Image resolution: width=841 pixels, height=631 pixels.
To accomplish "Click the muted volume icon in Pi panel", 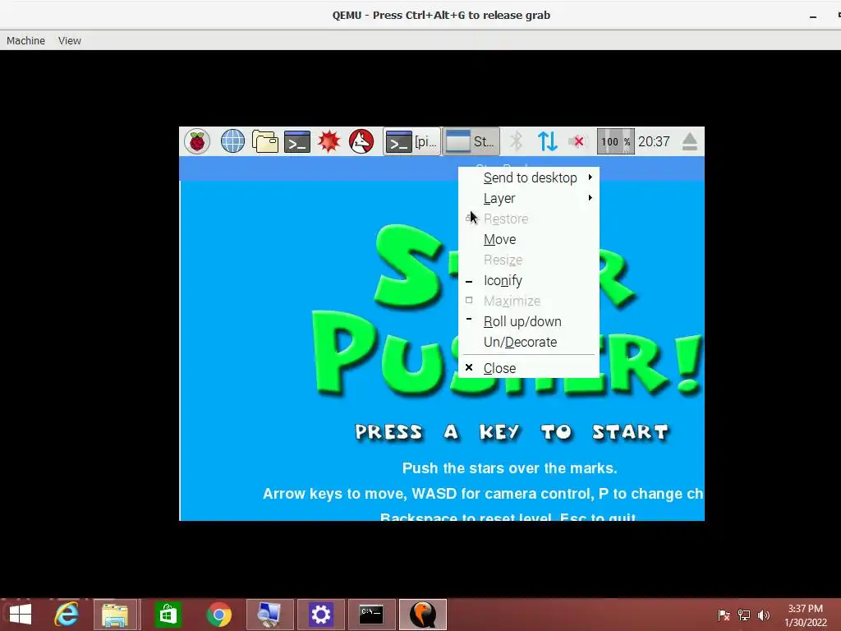I will point(577,141).
